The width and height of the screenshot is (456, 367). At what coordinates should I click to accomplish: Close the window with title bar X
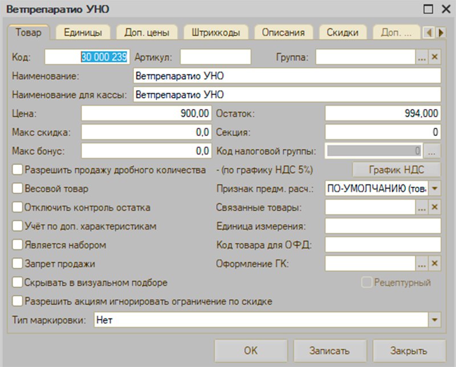pos(446,9)
